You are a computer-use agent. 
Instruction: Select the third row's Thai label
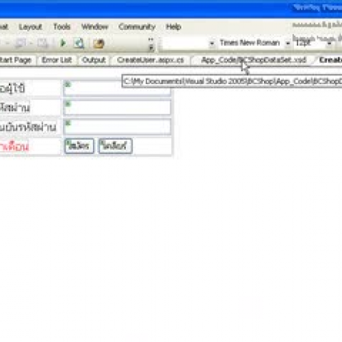28,127
